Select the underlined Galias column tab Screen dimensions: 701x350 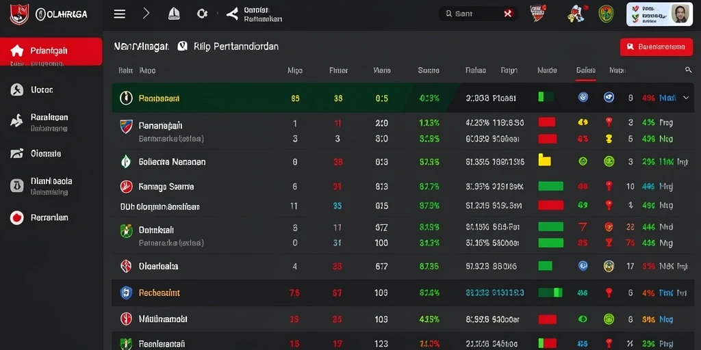coord(586,70)
